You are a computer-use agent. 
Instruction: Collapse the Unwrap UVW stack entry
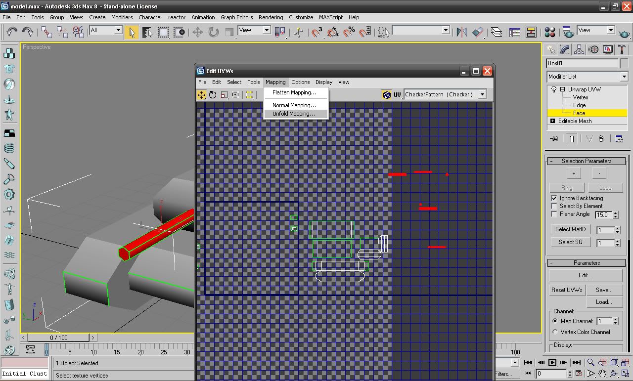coord(562,89)
